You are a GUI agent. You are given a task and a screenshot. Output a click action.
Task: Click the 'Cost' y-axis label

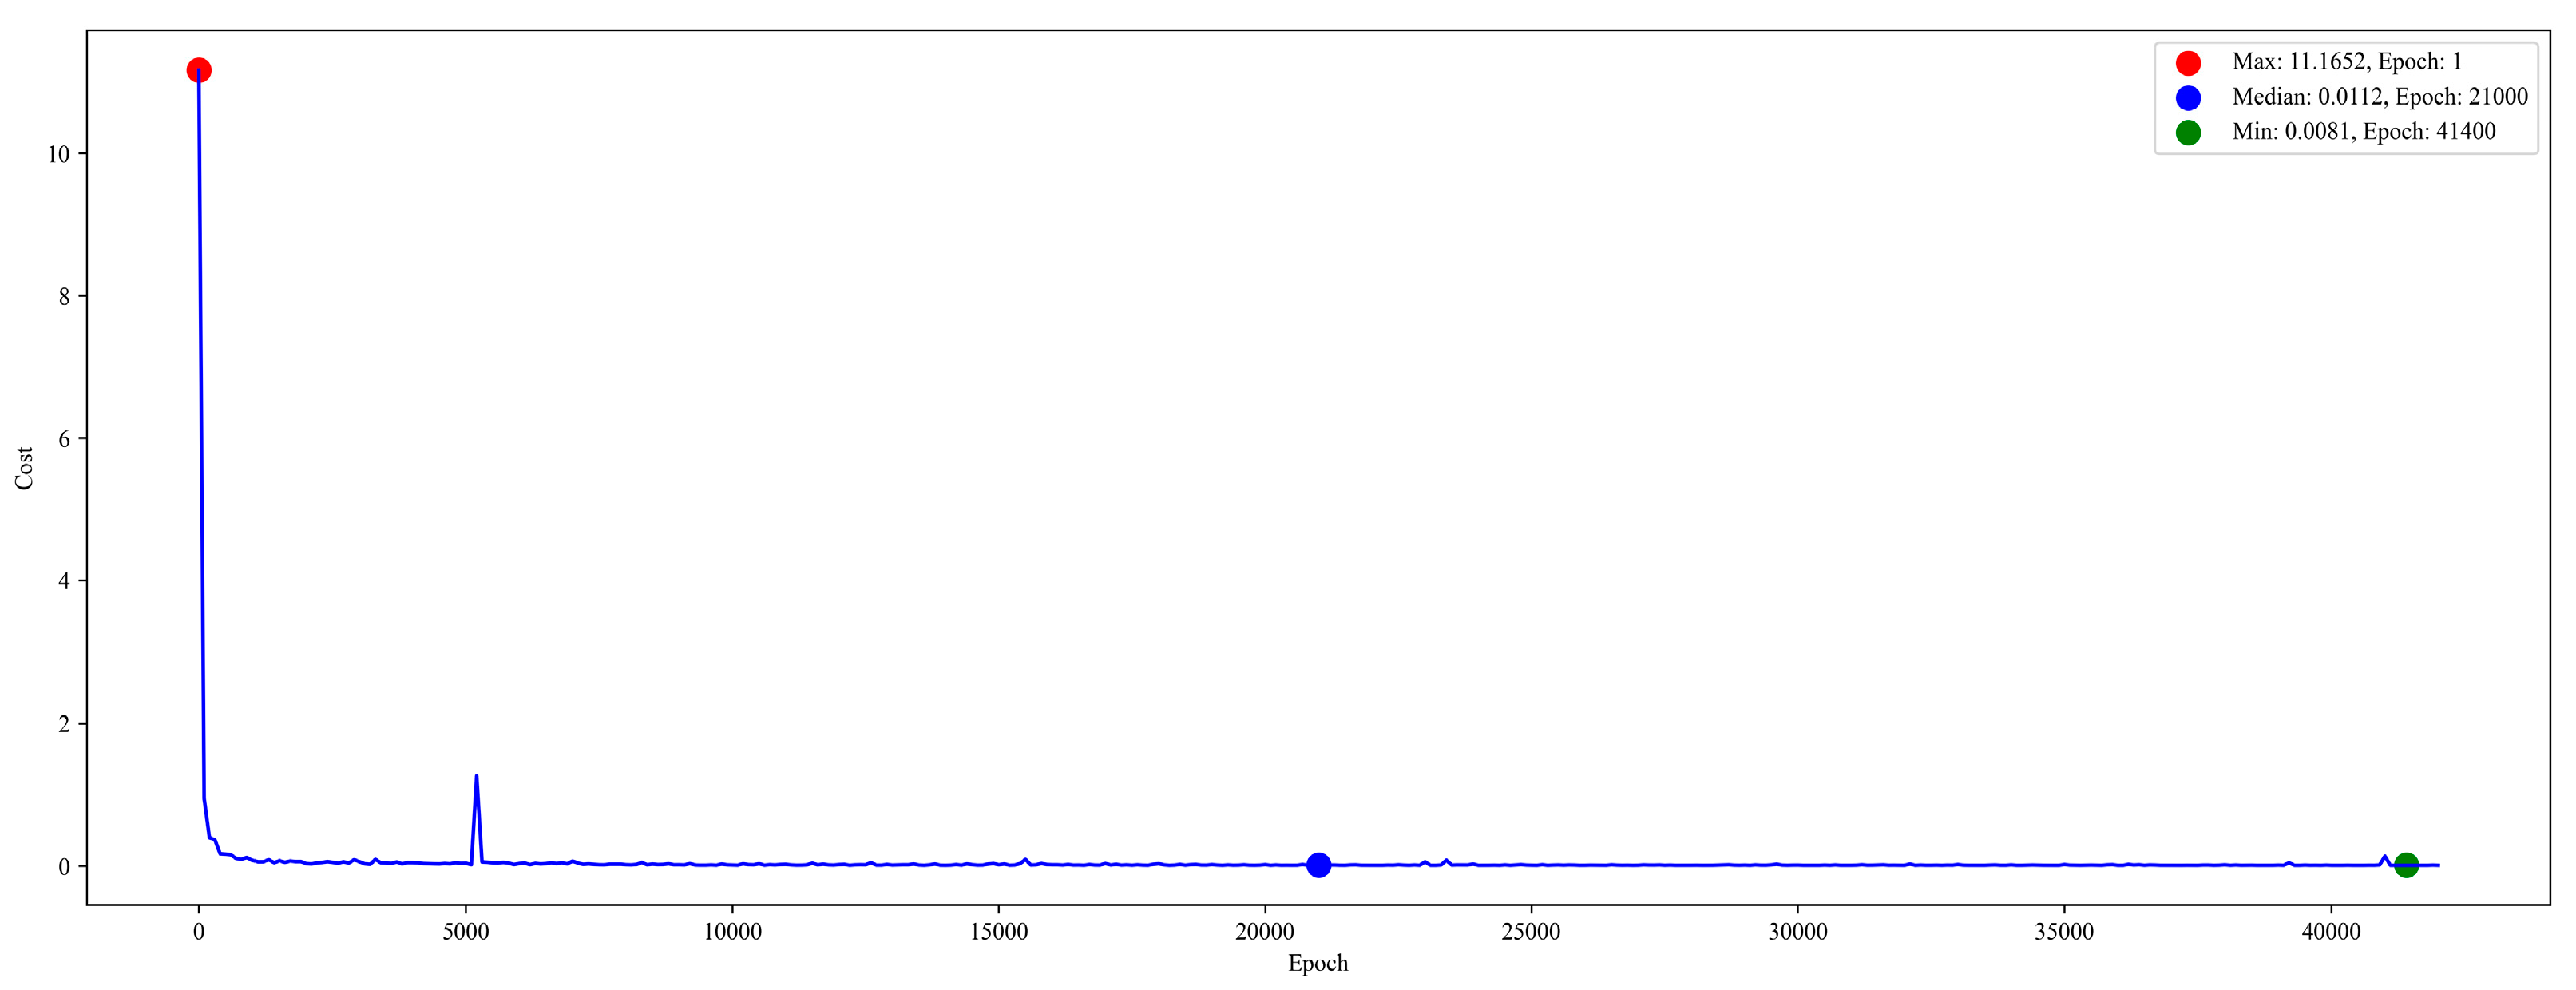(x=24, y=468)
